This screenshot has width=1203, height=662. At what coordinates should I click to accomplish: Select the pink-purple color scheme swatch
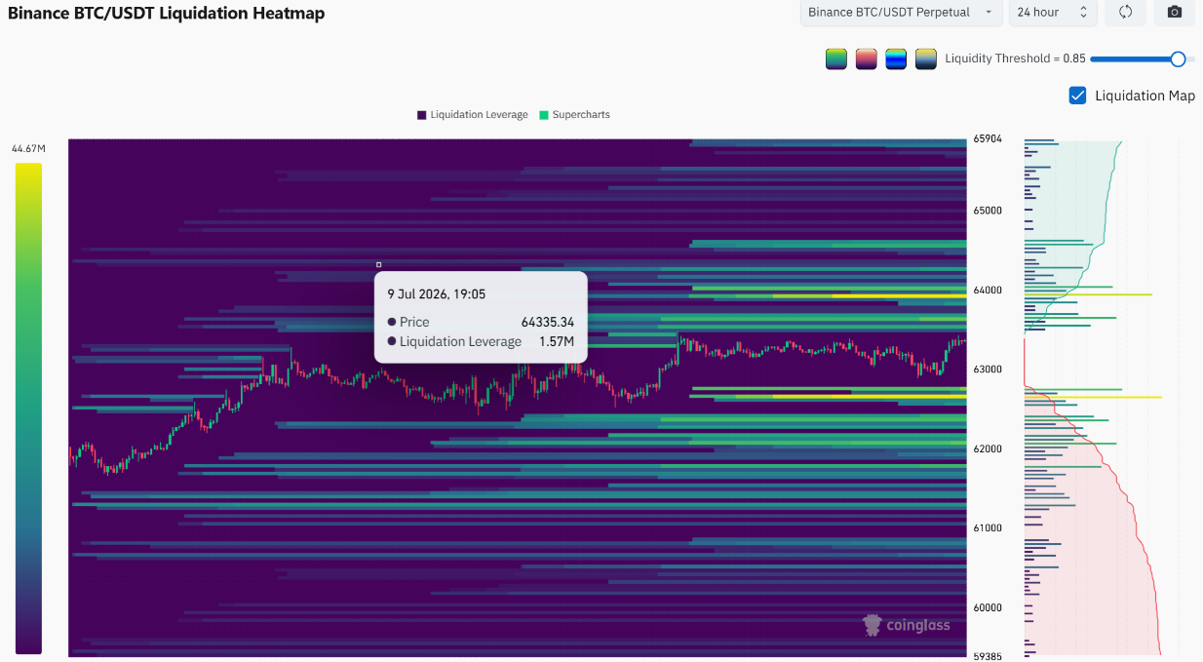tap(867, 58)
